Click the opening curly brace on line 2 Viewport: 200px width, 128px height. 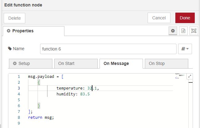tap(39, 82)
